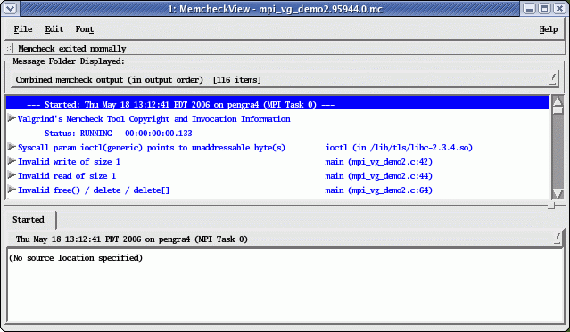Image resolution: width=570 pixels, height=332 pixels.
Task: Click the status bar grip handle
Action: 10,48
